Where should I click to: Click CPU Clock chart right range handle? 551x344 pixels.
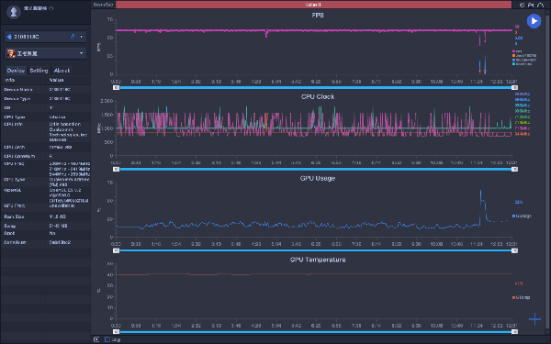[514, 169]
